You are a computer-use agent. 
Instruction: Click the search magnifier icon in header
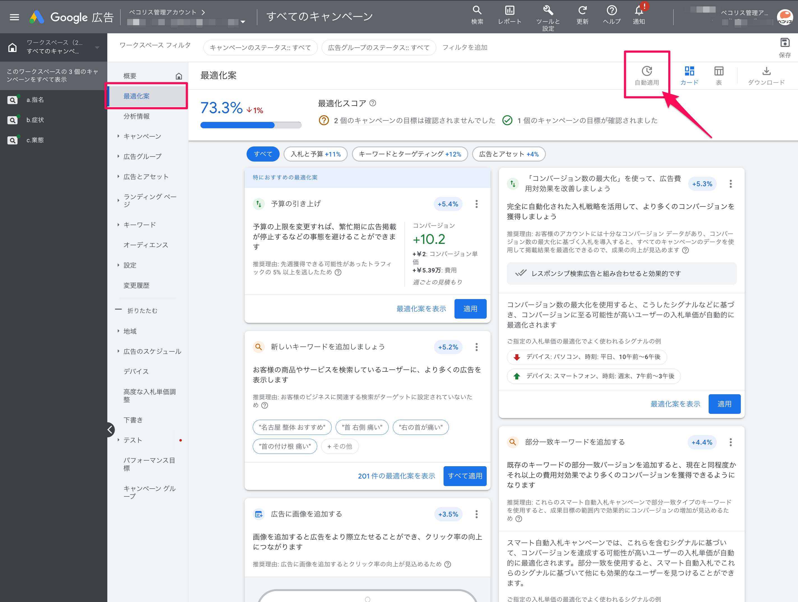pyautogui.click(x=477, y=10)
